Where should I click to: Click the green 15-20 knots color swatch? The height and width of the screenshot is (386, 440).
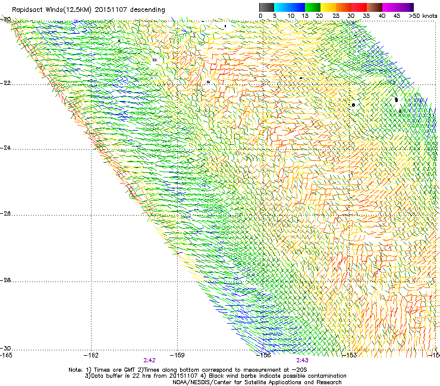tap(313, 7)
